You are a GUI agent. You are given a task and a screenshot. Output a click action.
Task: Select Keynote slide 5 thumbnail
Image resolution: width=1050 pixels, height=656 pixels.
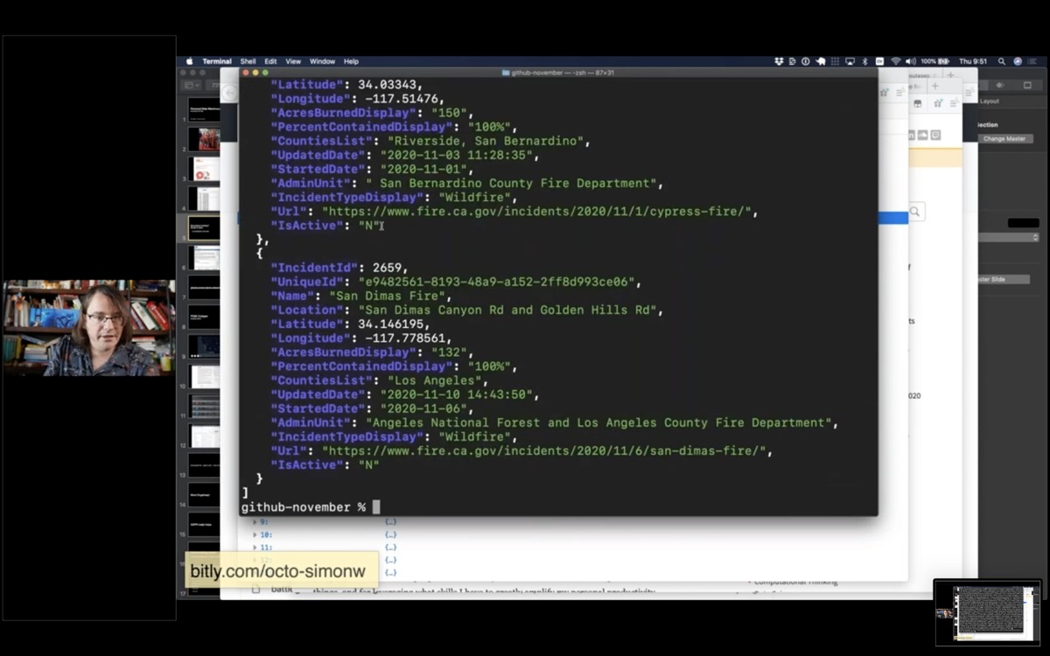(x=204, y=228)
